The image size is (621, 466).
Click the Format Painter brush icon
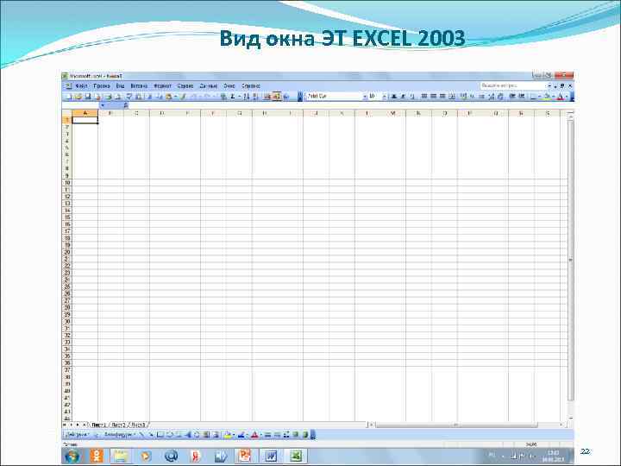(x=183, y=97)
